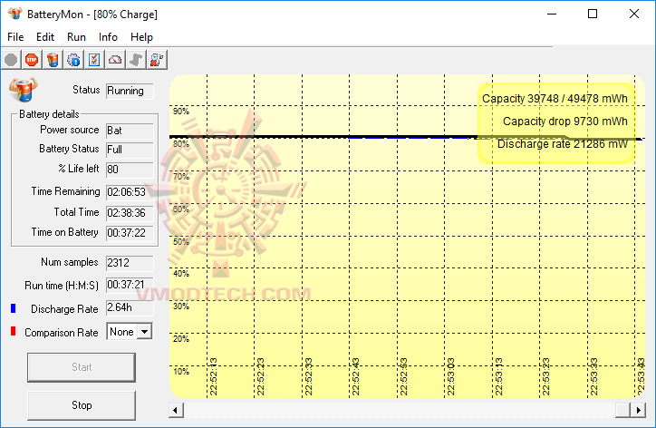Open the Help menu
This screenshot has height=428, width=656.
coord(141,37)
